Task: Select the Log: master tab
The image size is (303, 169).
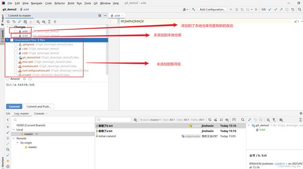Action: (x=21, y=114)
